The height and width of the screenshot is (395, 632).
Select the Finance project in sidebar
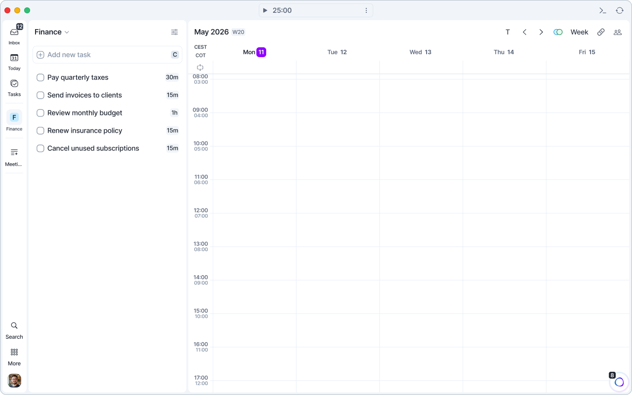coord(14,121)
